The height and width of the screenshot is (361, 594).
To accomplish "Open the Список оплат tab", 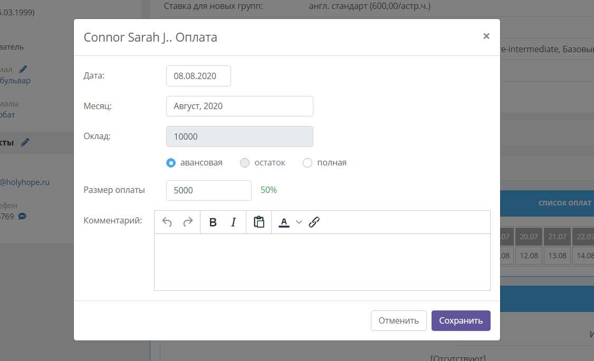I will [x=565, y=203].
